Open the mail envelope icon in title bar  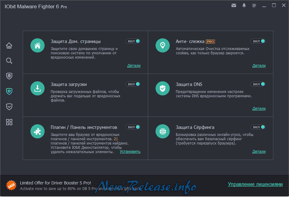pos(234,6)
